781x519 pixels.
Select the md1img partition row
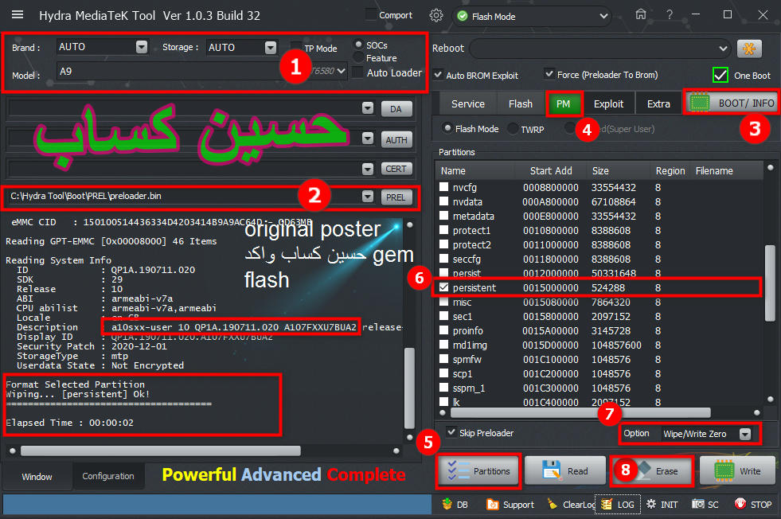click(598, 345)
